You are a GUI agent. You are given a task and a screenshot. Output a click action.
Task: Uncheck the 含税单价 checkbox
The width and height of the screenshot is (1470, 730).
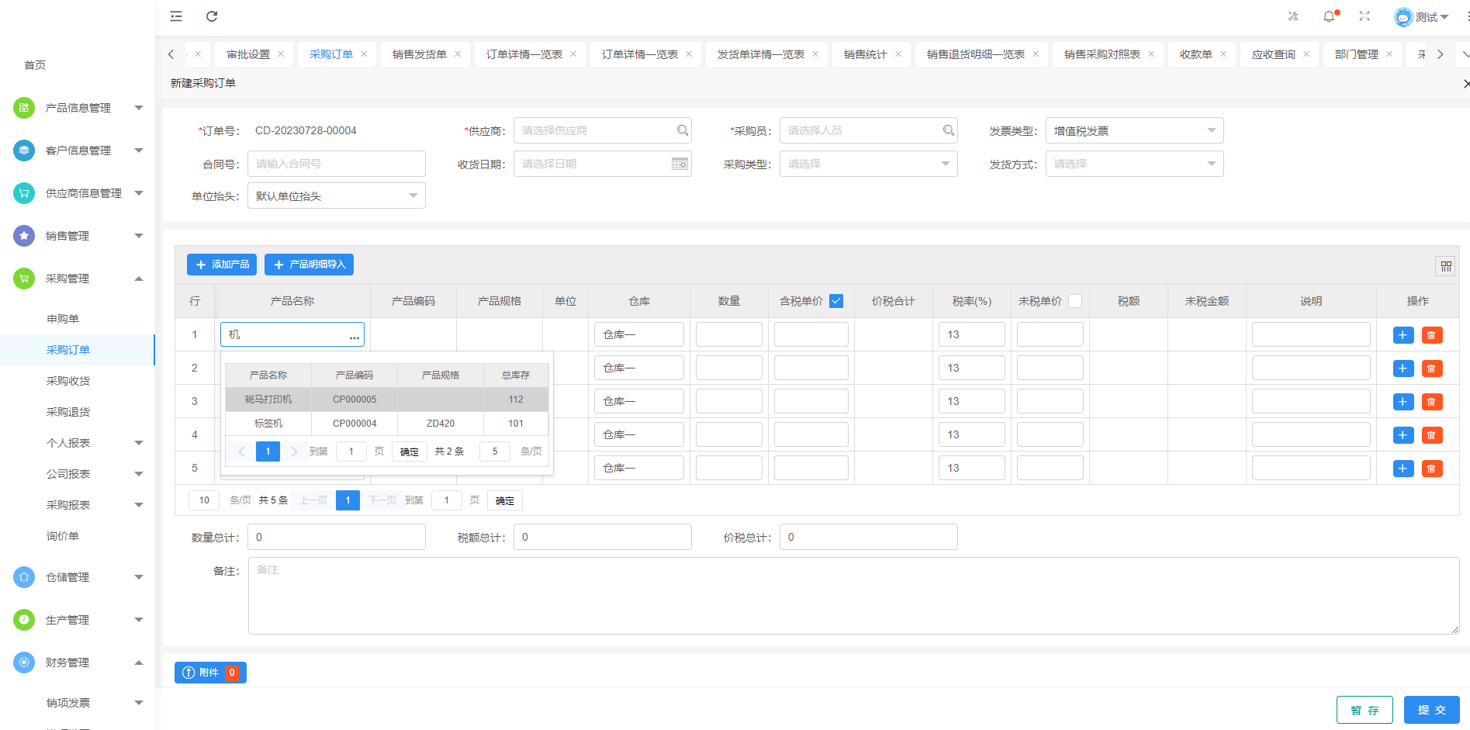click(x=836, y=301)
